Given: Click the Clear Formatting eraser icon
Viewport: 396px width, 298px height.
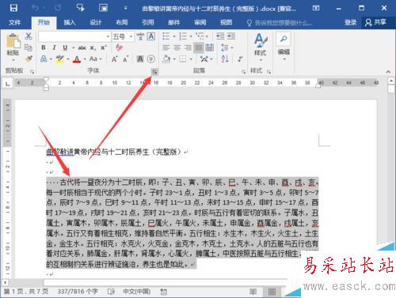Looking at the screenshot, I should (120, 47).
